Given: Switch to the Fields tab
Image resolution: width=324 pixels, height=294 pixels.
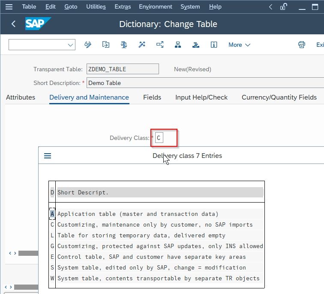Looking at the screenshot, I should (x=152, y=97).
